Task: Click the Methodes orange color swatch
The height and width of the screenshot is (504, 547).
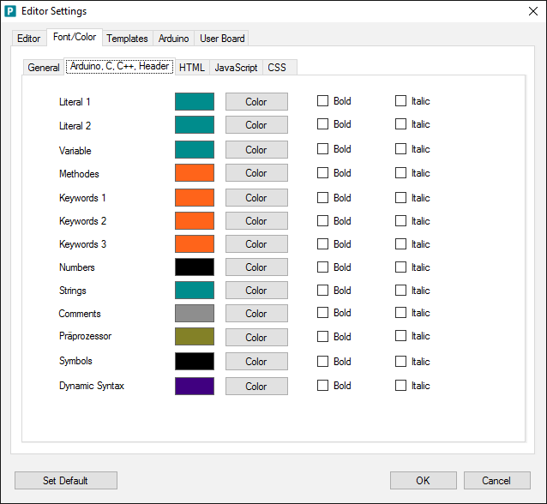Action: coord(195,173)
